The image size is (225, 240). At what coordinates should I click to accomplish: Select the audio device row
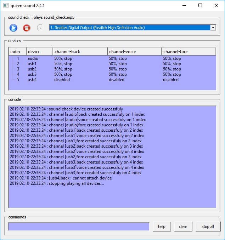[33, 58]
